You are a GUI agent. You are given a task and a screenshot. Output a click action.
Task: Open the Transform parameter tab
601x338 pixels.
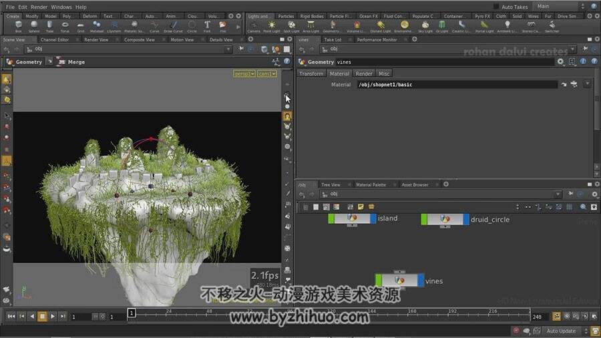311,73
